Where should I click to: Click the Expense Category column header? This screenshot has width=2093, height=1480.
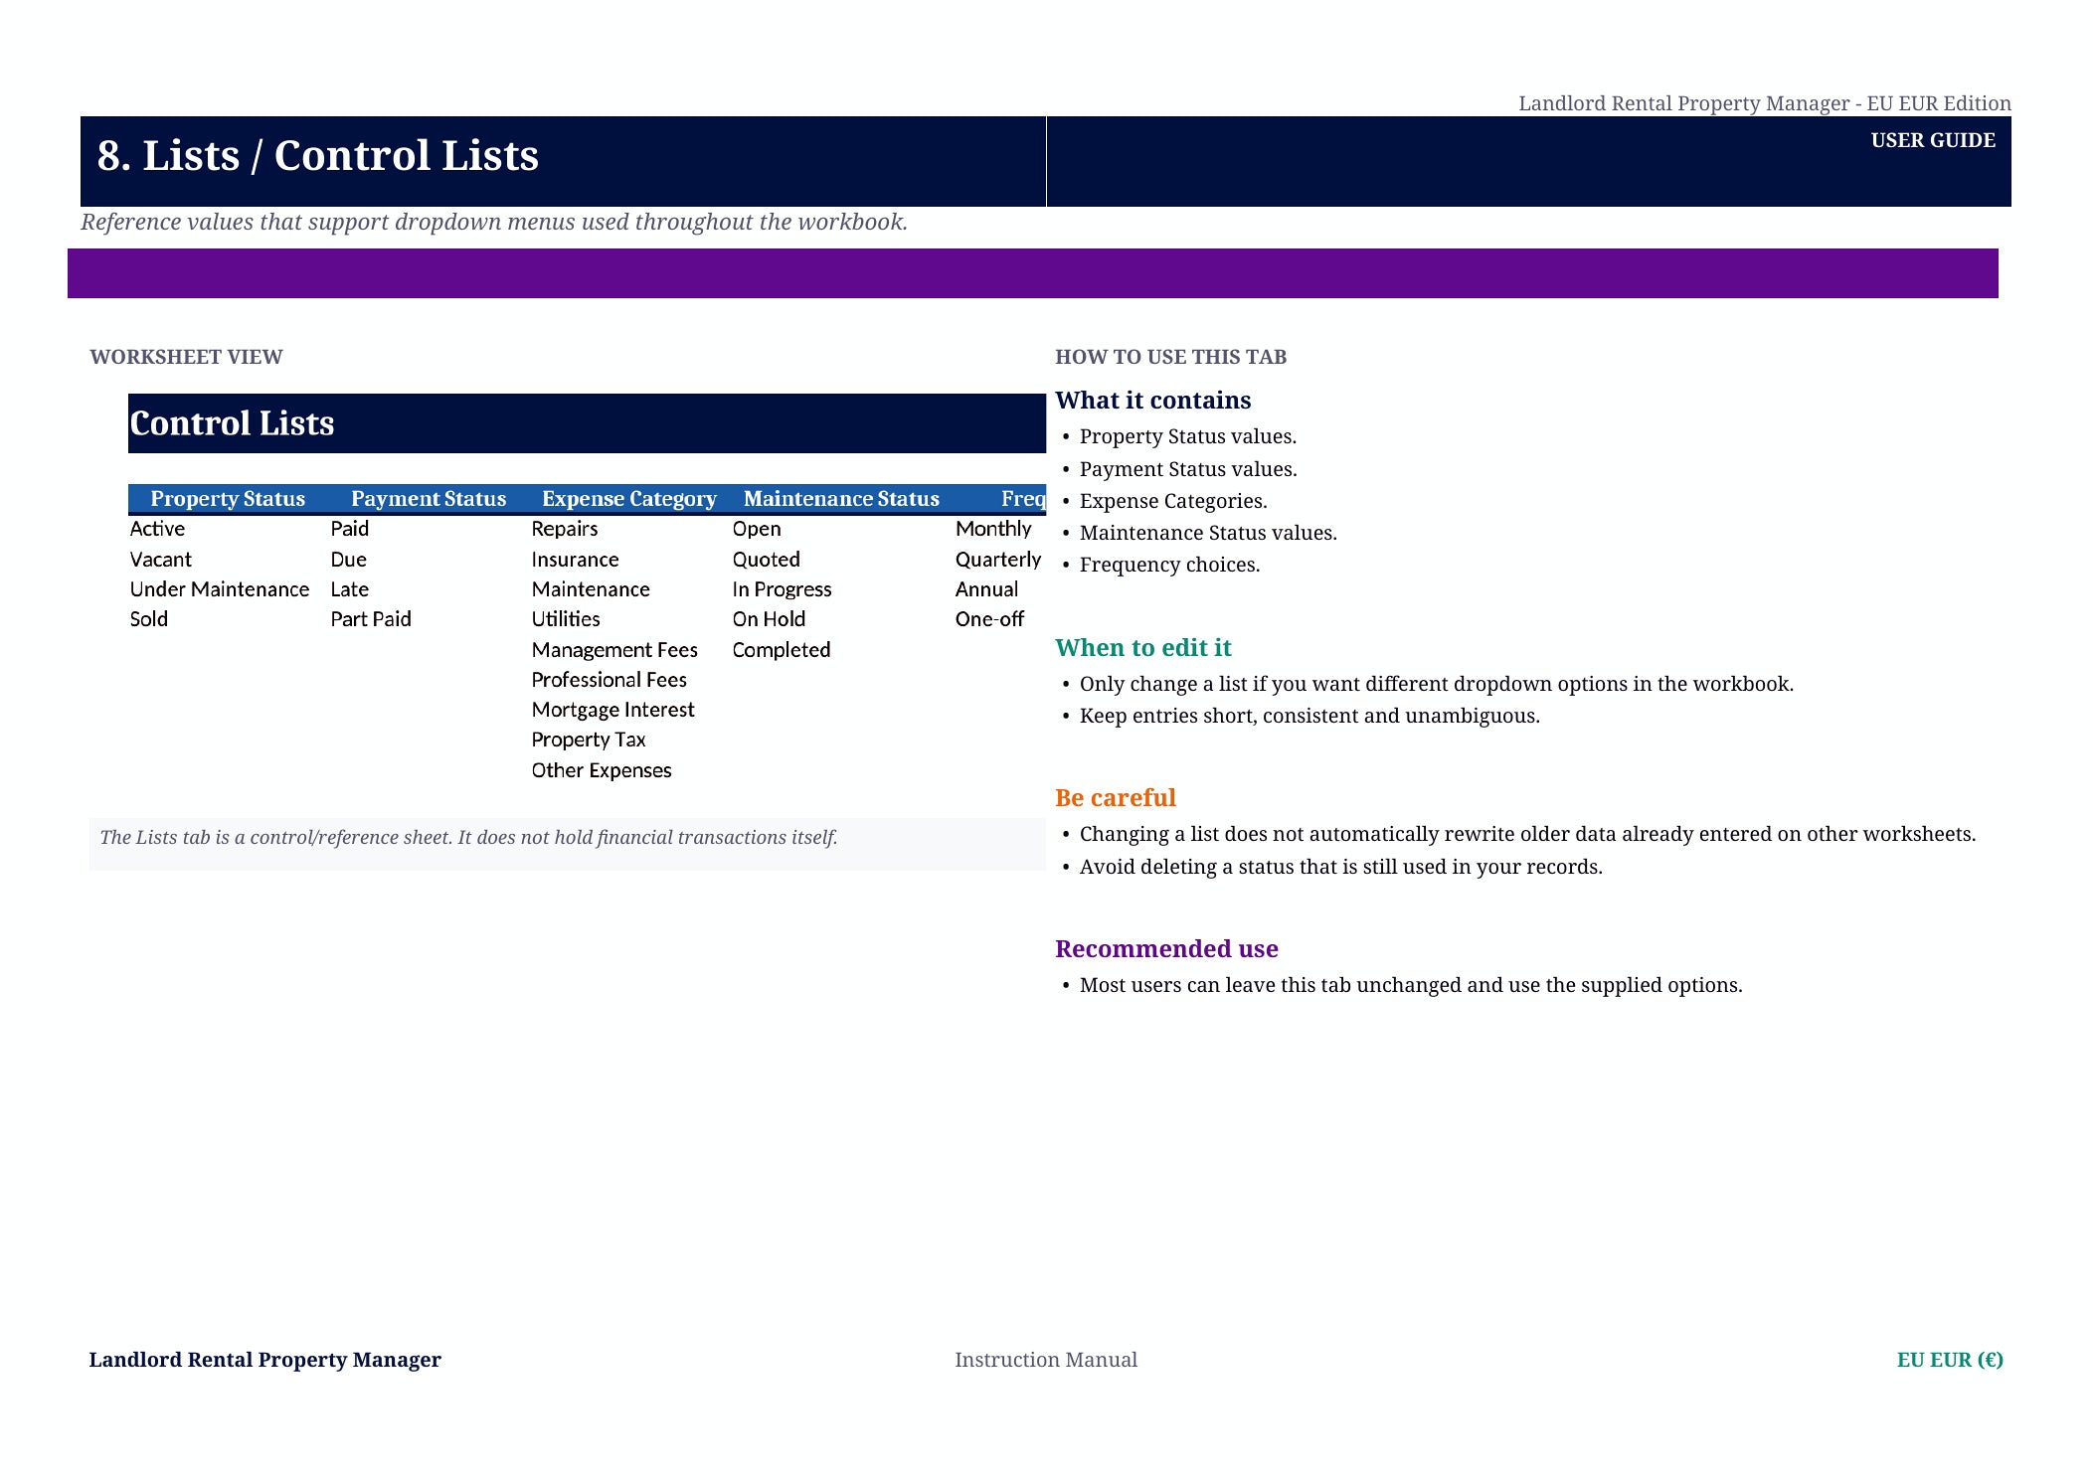(x=629, y=499)
